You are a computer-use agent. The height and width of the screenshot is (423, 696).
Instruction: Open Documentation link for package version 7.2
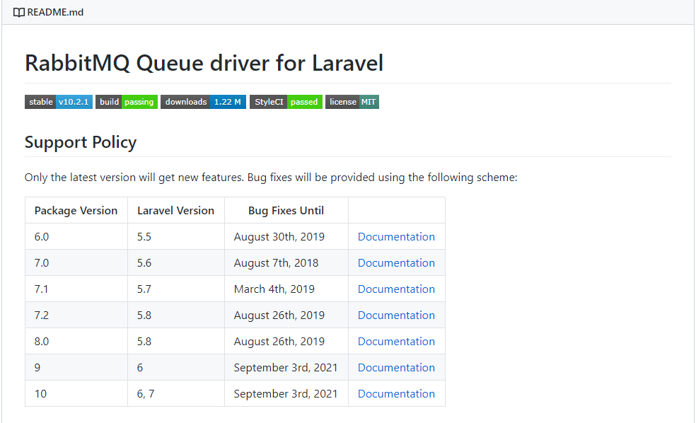pos(396,315)
